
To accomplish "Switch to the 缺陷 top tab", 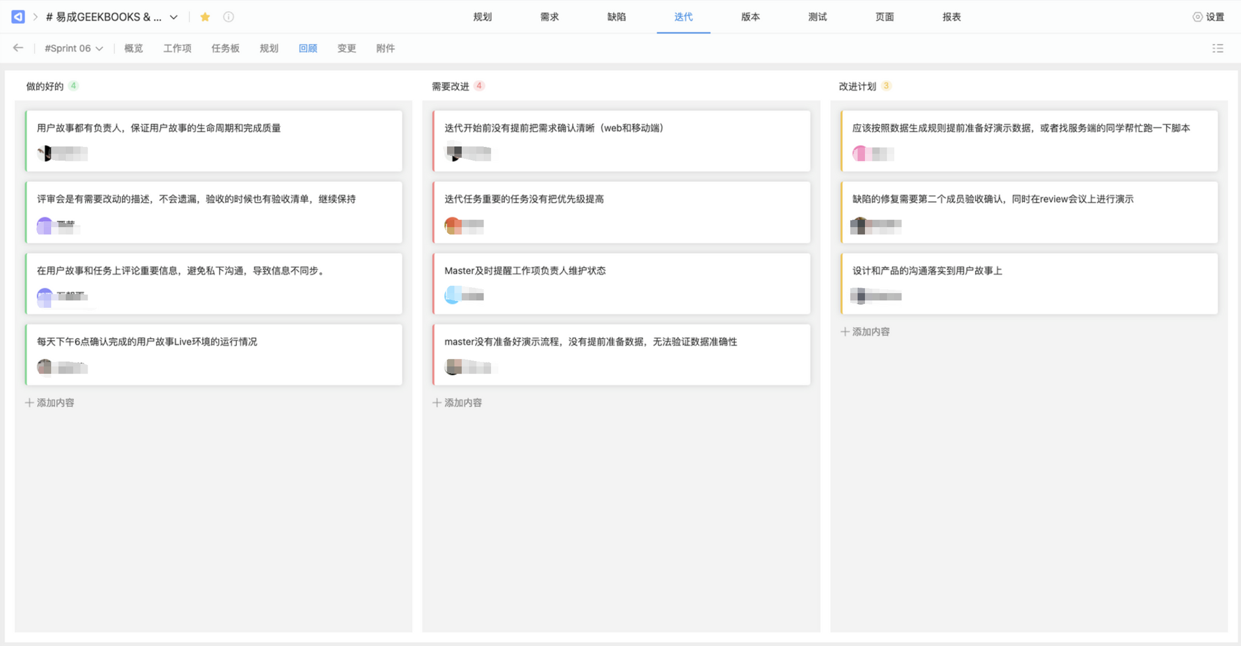I will pos(616,17).
